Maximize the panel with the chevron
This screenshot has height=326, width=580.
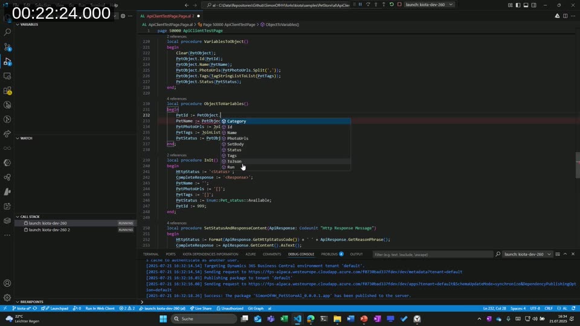click(x=565, y=254)
